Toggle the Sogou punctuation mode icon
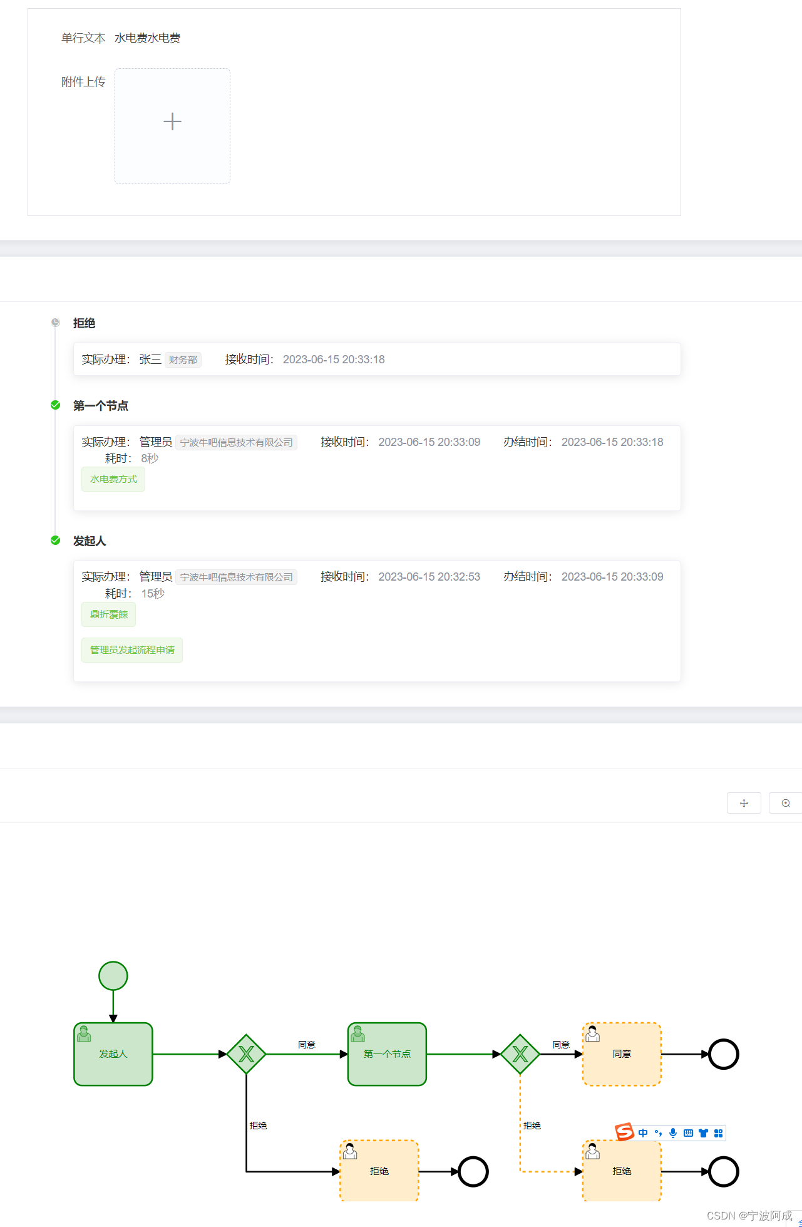This screenshot has height=1227, width=802. [658, 1133]
